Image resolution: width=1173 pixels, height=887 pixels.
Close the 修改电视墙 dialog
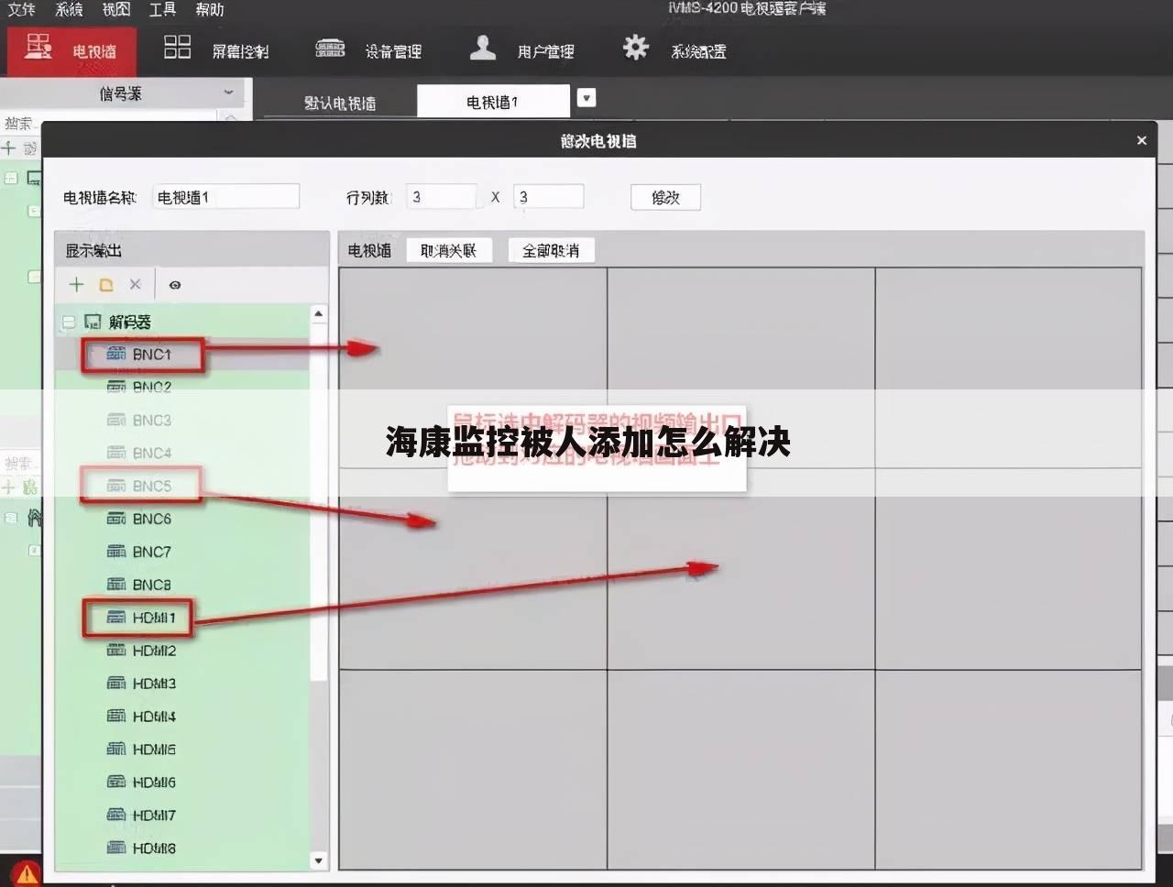pos(1141,140)
